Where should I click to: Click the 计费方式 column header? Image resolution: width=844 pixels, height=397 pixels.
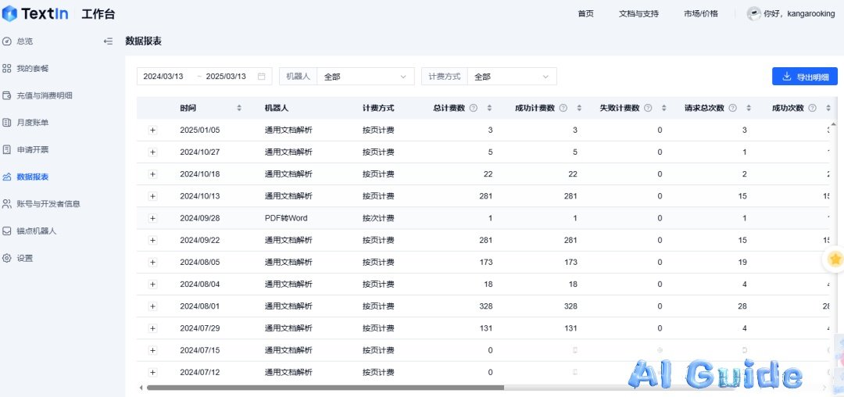(x=378, y=108)
